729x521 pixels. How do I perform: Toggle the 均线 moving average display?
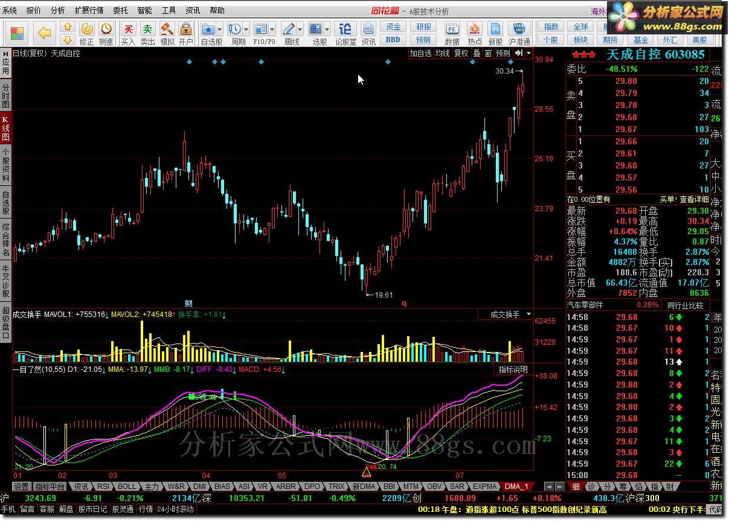tap(443, 53)
